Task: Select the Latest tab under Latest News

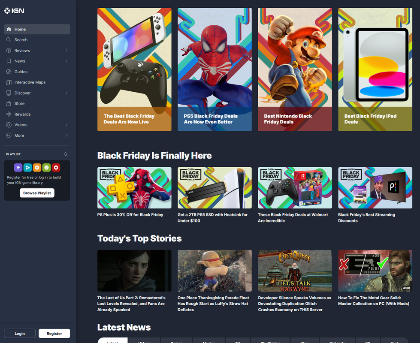Action: pos(113,340)
